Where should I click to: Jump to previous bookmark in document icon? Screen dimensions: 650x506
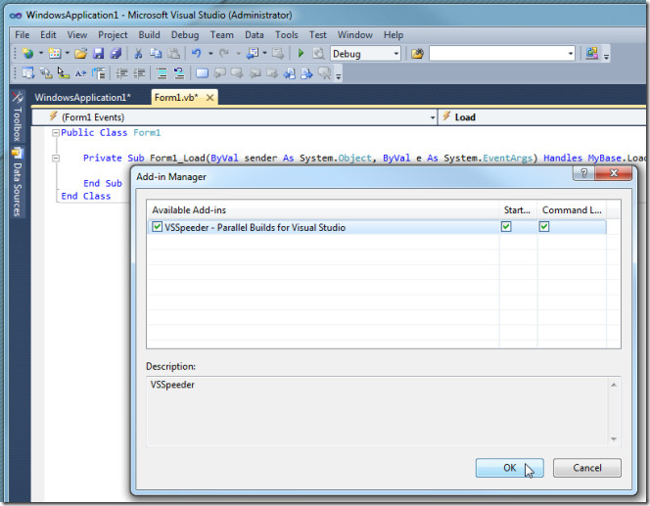pyautogui.click(x=290, y=73)
